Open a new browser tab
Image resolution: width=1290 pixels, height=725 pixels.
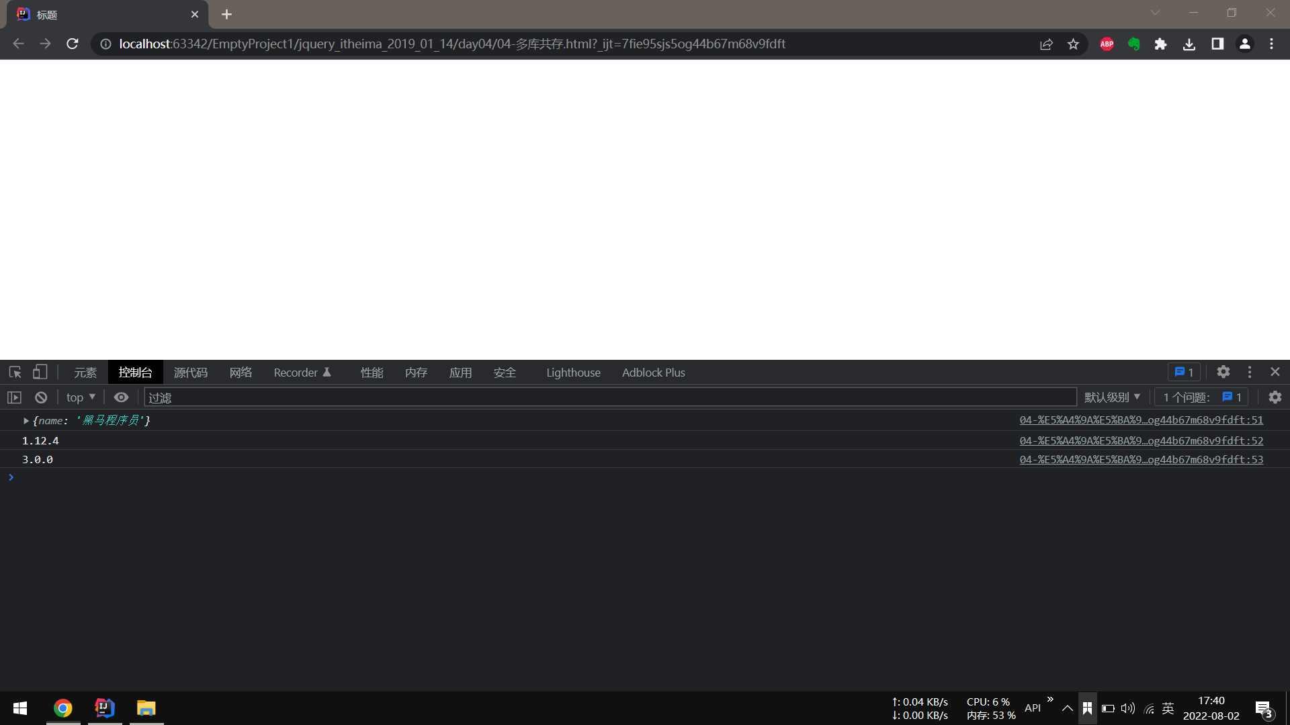click(x=226, y=14)
